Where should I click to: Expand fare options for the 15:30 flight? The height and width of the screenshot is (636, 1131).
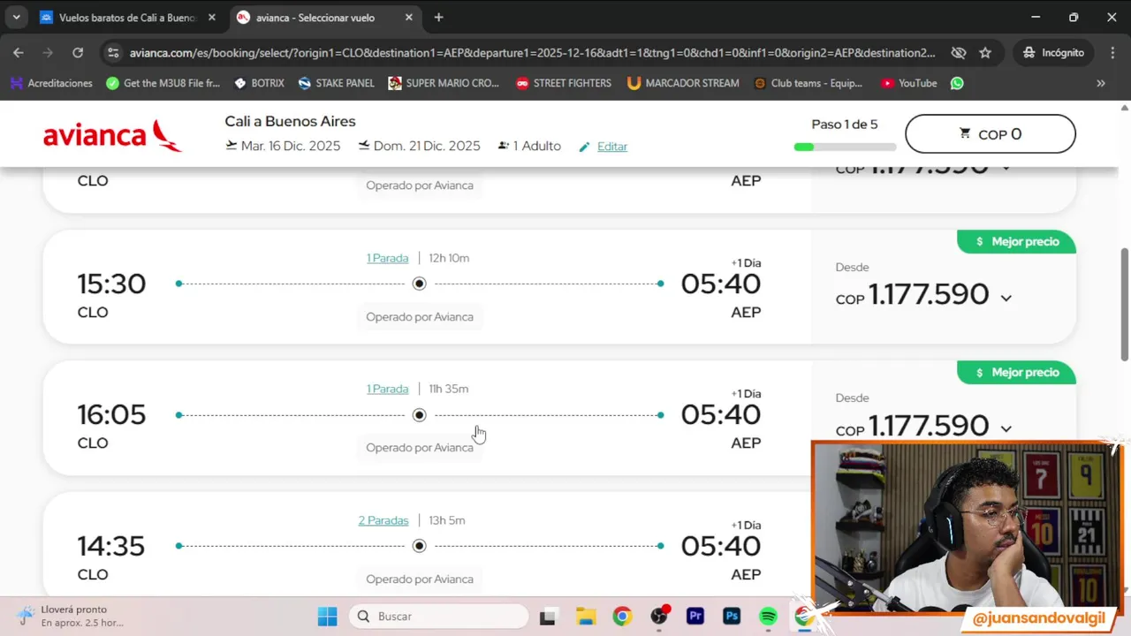pos(1006,298)
